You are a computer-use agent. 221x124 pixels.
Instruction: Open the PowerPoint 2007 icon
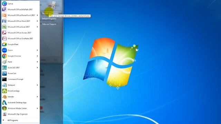[x=4, y=15]
